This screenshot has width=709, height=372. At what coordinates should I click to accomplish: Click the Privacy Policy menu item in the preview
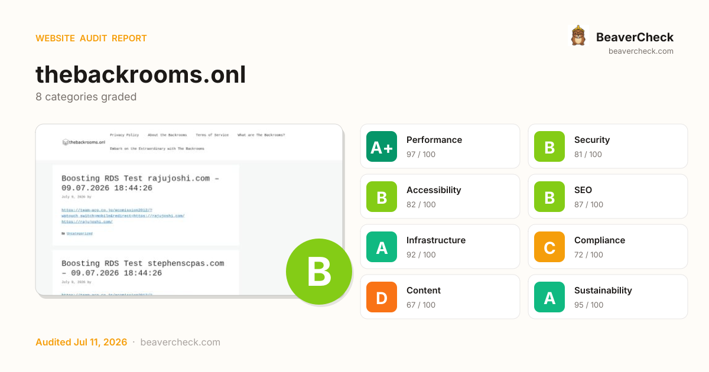pyautogui.click(x=124, y=135)
